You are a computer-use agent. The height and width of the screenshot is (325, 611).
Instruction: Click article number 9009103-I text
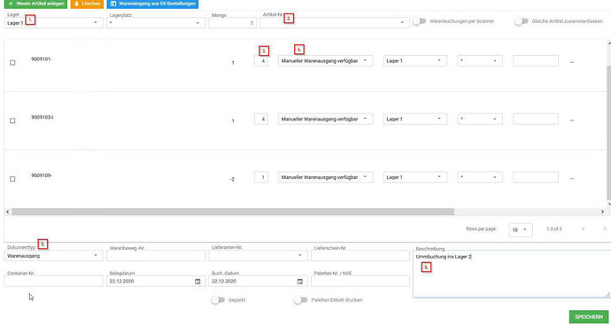tap(43, 117)
